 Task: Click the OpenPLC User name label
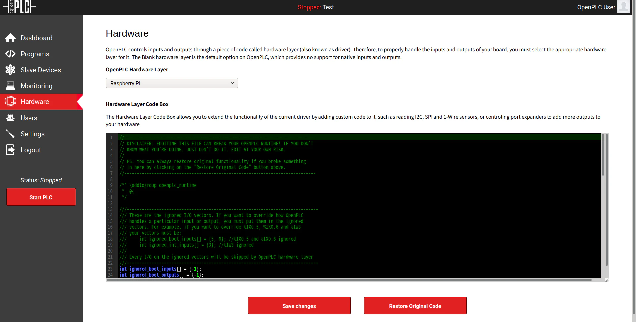click(596, 7)
